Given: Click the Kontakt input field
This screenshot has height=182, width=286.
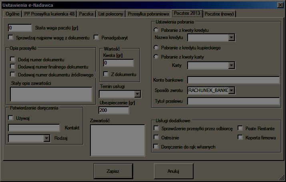Looking at the screenshot, I should tap(34, 128).
